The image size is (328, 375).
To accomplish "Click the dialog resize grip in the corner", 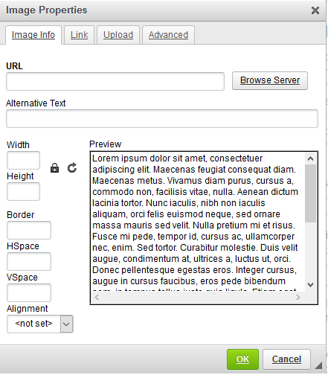I will tap(318, 365).
